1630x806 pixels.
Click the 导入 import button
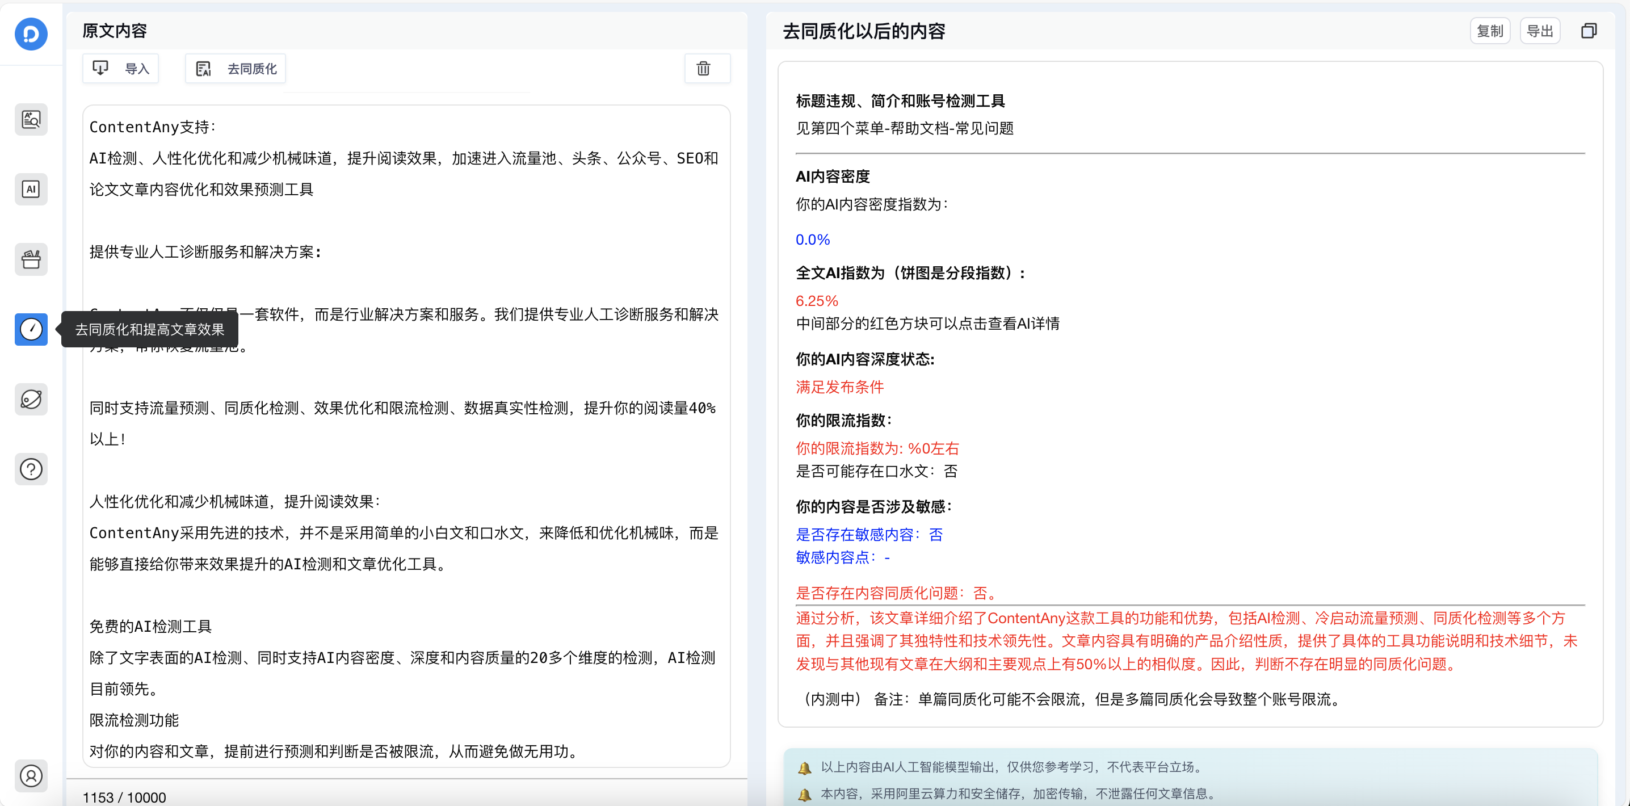click(x=120, y=68)
